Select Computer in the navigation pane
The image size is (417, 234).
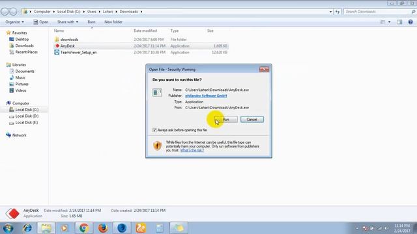pos(21,103)
